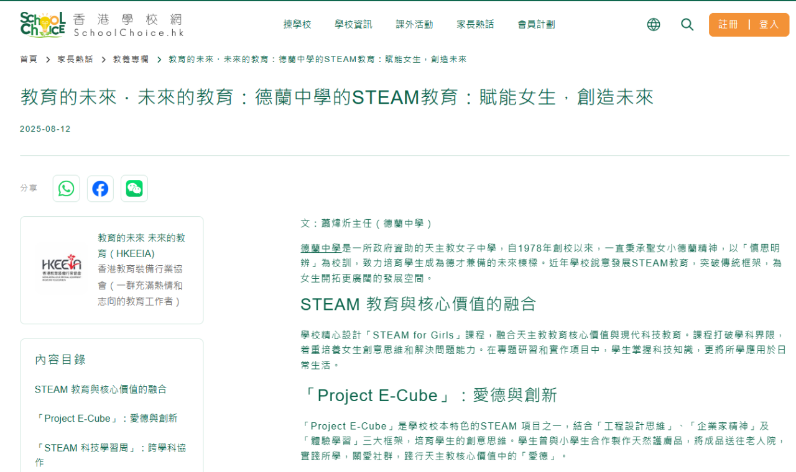Click the 登入 login button

(x=769, y=24)
